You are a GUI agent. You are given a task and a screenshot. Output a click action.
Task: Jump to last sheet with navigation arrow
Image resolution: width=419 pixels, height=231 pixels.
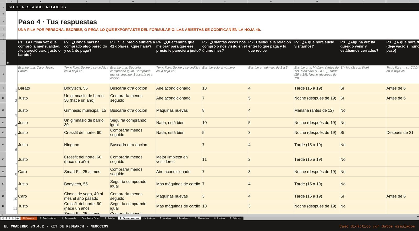pyautogui.click(x=13, y=218)
